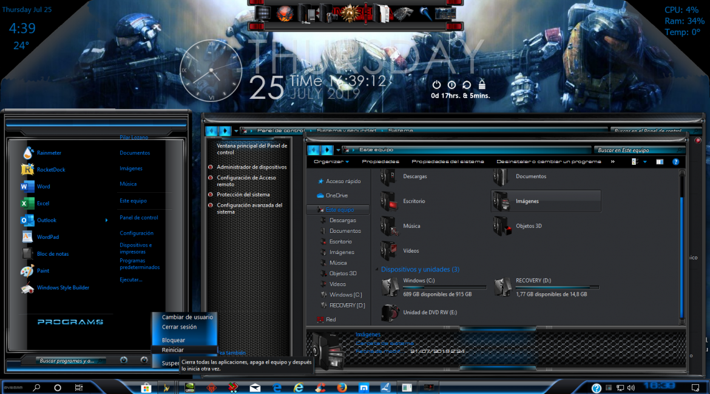The height and width of the screenshot is (394, 710).
Task: Open the Descargas folder icon in the main pane
Action: point(389,176)
